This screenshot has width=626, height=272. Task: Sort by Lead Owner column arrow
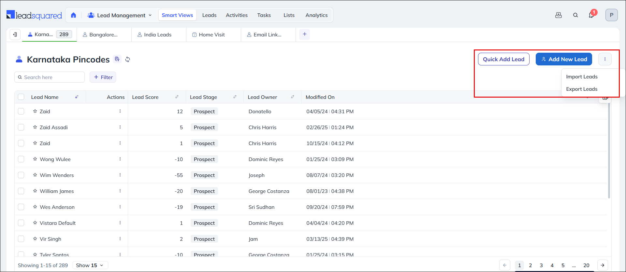(293, 97)
